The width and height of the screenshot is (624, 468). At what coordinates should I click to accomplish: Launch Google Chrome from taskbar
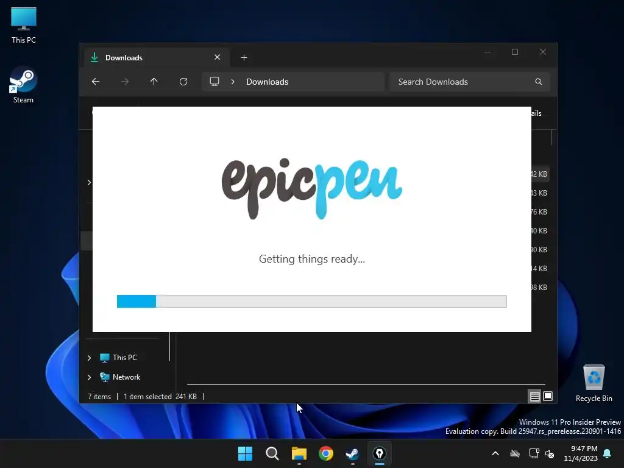(x=326, y=453)
